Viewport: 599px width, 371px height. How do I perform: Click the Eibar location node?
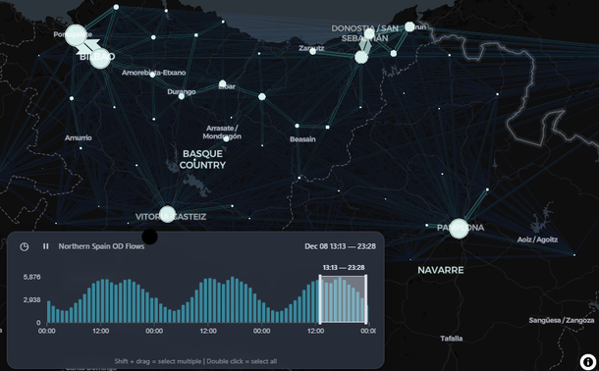click(222, 83)
